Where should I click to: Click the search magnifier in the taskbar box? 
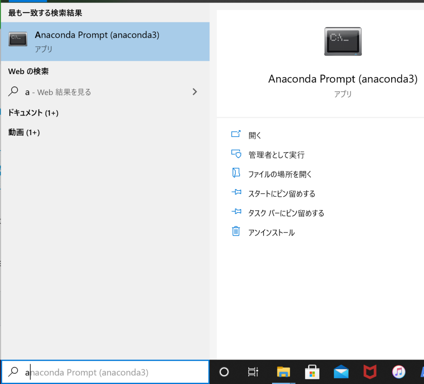coord(13,372)
